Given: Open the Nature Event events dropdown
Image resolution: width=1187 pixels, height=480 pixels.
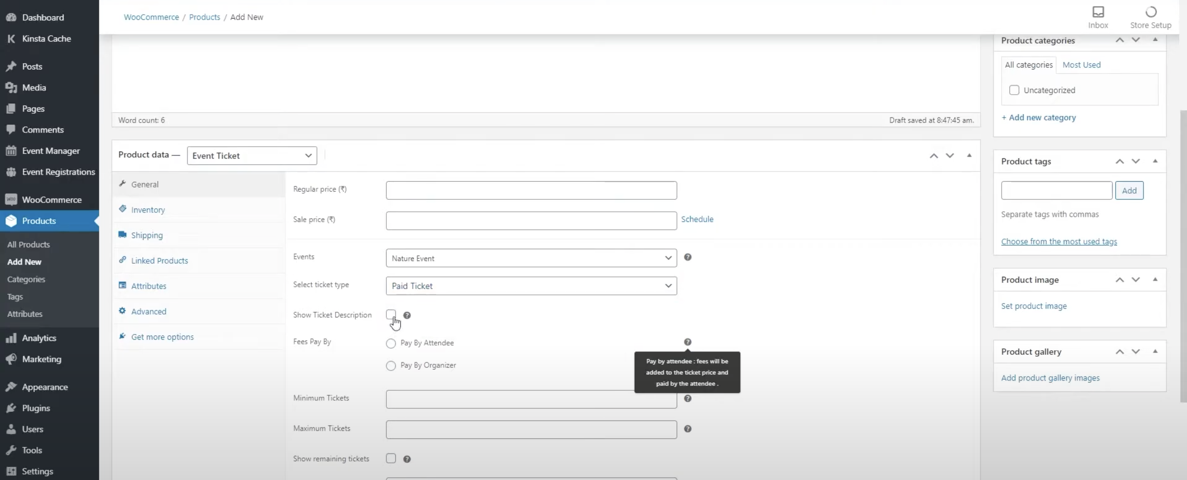Looking at the screenshot, I should click(x=531, y=258).
